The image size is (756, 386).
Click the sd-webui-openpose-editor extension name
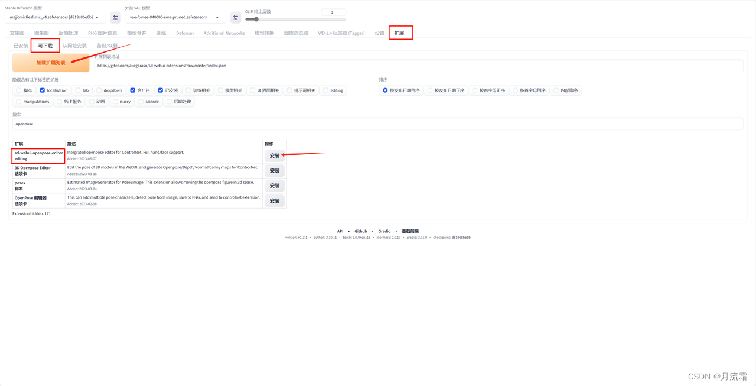click(x=39, y=153)
